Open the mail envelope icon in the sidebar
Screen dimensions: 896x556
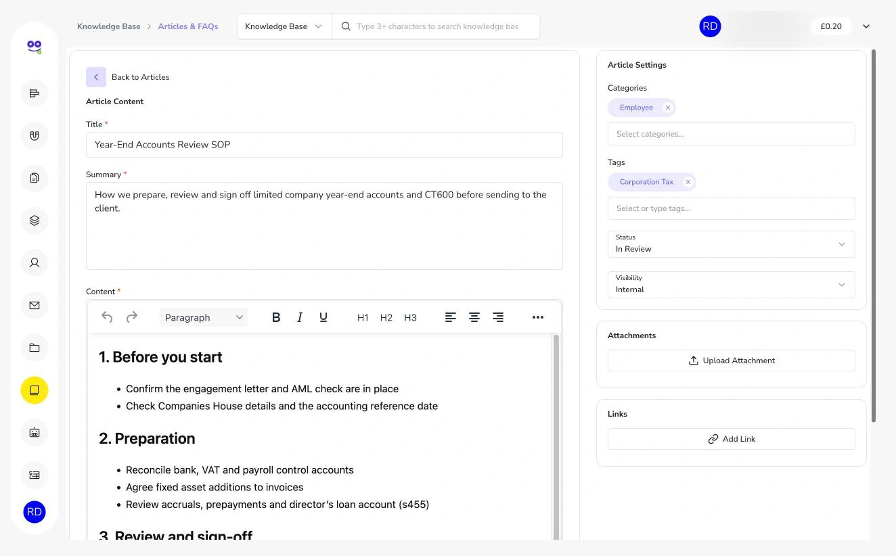[35, 305]
